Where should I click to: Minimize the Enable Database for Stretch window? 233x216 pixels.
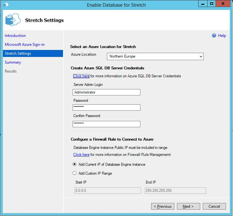click(203, 4)
